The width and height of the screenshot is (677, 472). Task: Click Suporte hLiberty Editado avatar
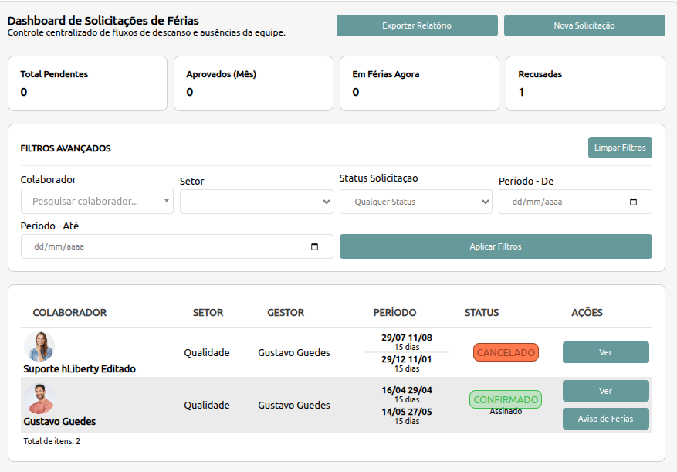click(x=40, y=346)
